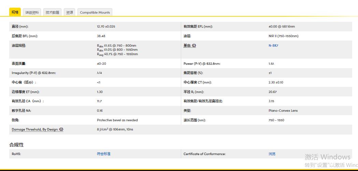Click the 有效焦距/有效孔径直径比 label
This screenshot has height=171, width=358.
point(203,101)
